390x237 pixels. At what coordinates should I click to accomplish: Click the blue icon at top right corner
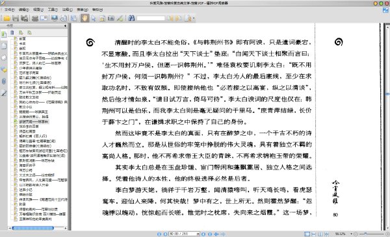point(385,10)
